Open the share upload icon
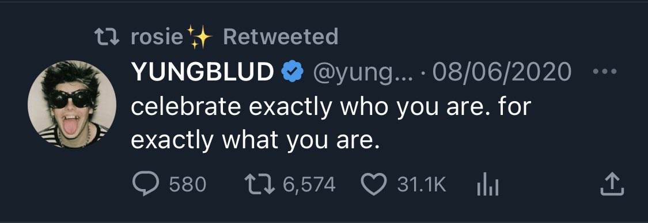648x223 pixels. tap(612, 184)
